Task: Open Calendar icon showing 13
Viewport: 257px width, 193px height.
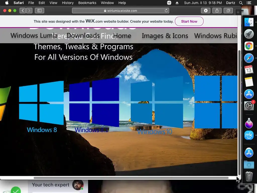Action: pos(249,70)
